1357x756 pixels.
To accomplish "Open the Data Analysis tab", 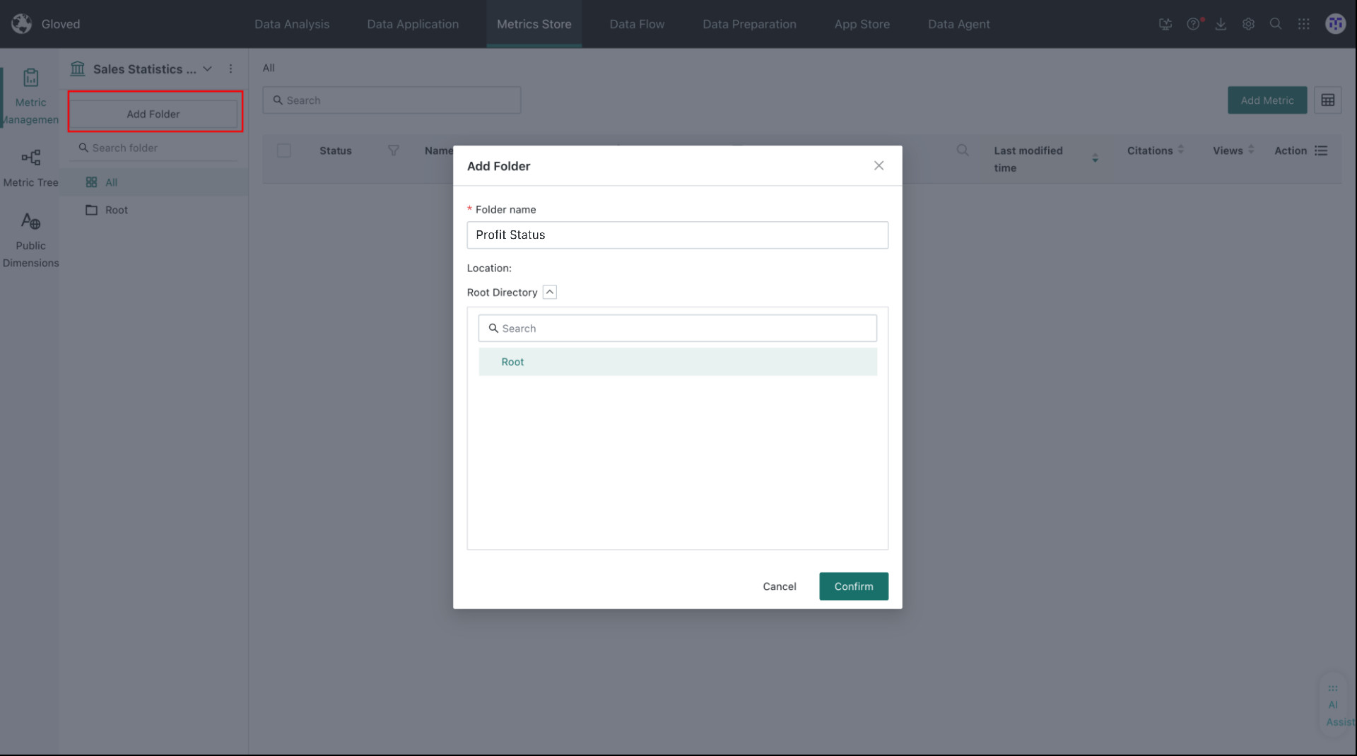I will click(x=292, y=24).
